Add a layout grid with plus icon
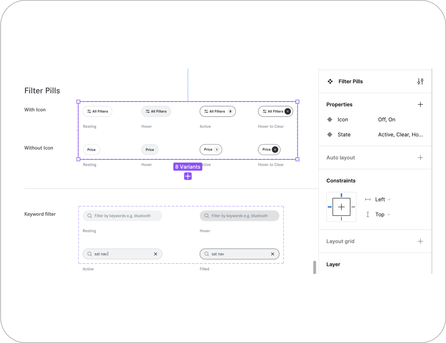 click(x=420, y=241)
